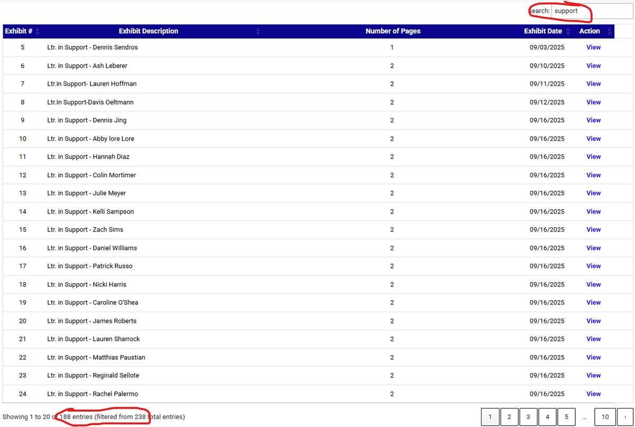Image resolution: width=635 pixels, height=427 pixels.
Task: View the Lauren Sharrock letter exhibit
Action: (593, 339)
